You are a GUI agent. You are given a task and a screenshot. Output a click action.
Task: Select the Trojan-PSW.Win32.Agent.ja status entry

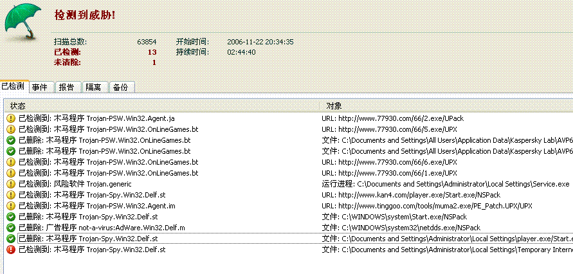tap(97, 118)
